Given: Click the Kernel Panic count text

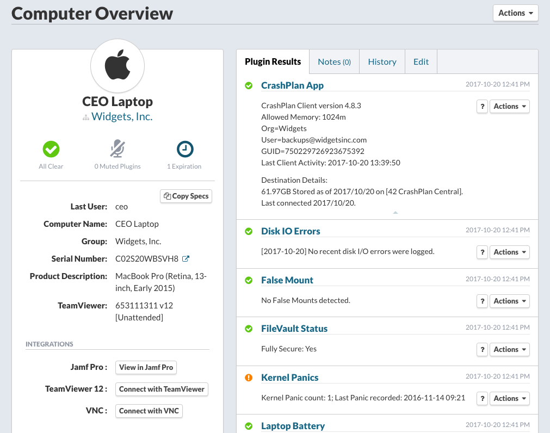Looking at the screenshot, I should pyautogui.click(x=363, y=398).
